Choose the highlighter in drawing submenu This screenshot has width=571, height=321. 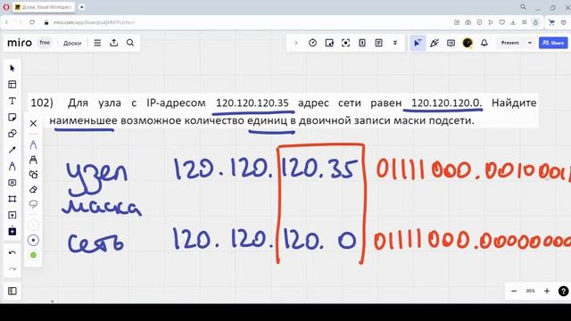point(33,160)
